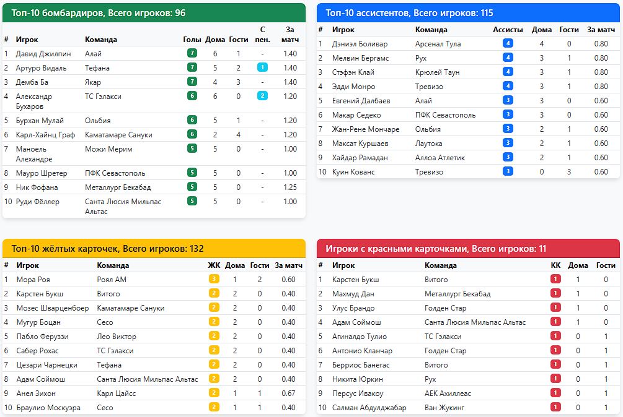This screenshot has width=623, height=417.
Task: Click the cyan penalty badge for Александр Бухаров
Action: [x=262, y=96]
